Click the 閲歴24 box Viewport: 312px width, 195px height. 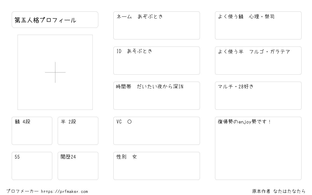coord(78,166)
